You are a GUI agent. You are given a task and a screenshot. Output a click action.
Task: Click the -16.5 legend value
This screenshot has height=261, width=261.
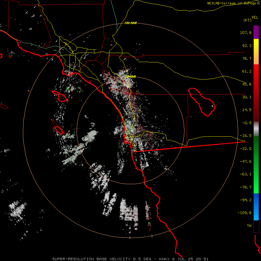tap(246, 136)
